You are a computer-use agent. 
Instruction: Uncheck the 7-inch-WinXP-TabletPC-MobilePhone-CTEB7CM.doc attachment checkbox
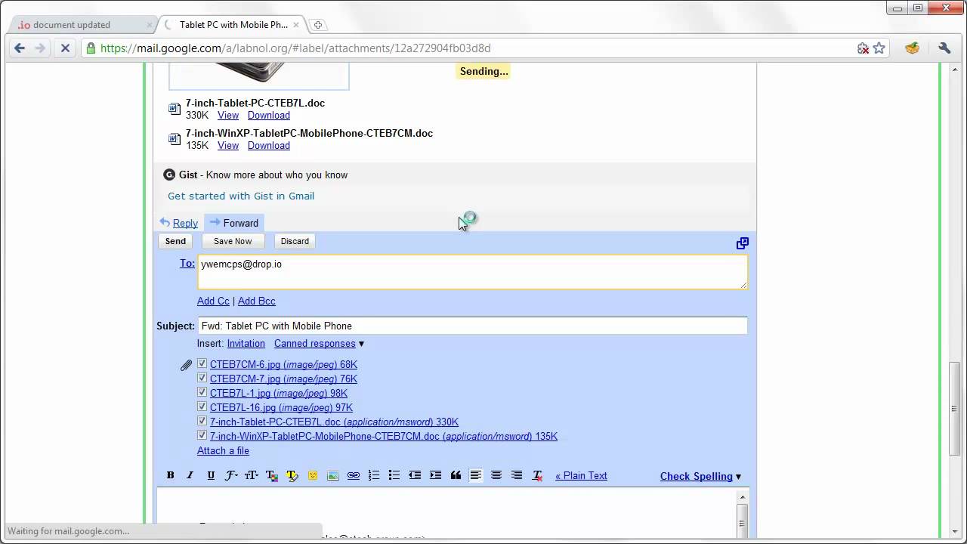tap(202, 435)
